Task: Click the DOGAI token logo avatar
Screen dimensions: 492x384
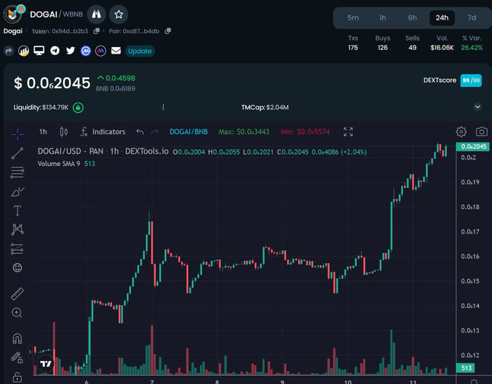Action: [x=12, y=14]
